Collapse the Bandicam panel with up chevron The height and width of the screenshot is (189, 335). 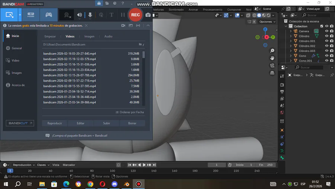click(x=148, y=25)
